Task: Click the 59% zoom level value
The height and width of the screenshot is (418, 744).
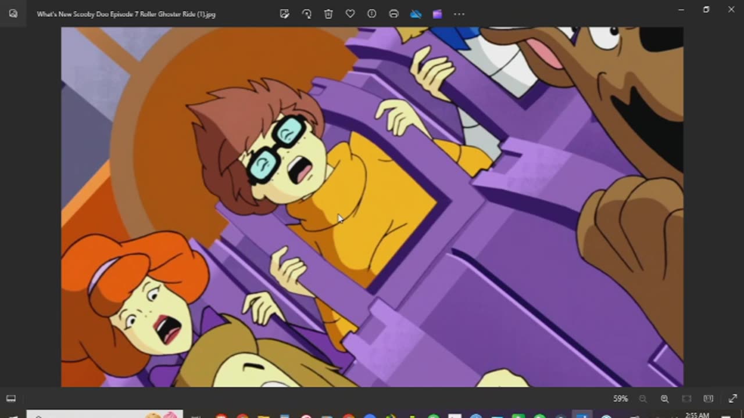Action: click(620, 398)
